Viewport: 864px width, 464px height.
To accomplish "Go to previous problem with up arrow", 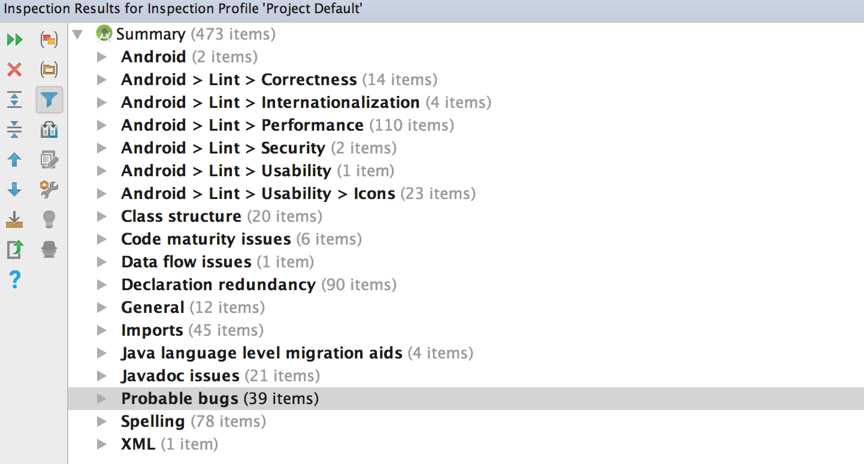I will [x=14, y=159].
